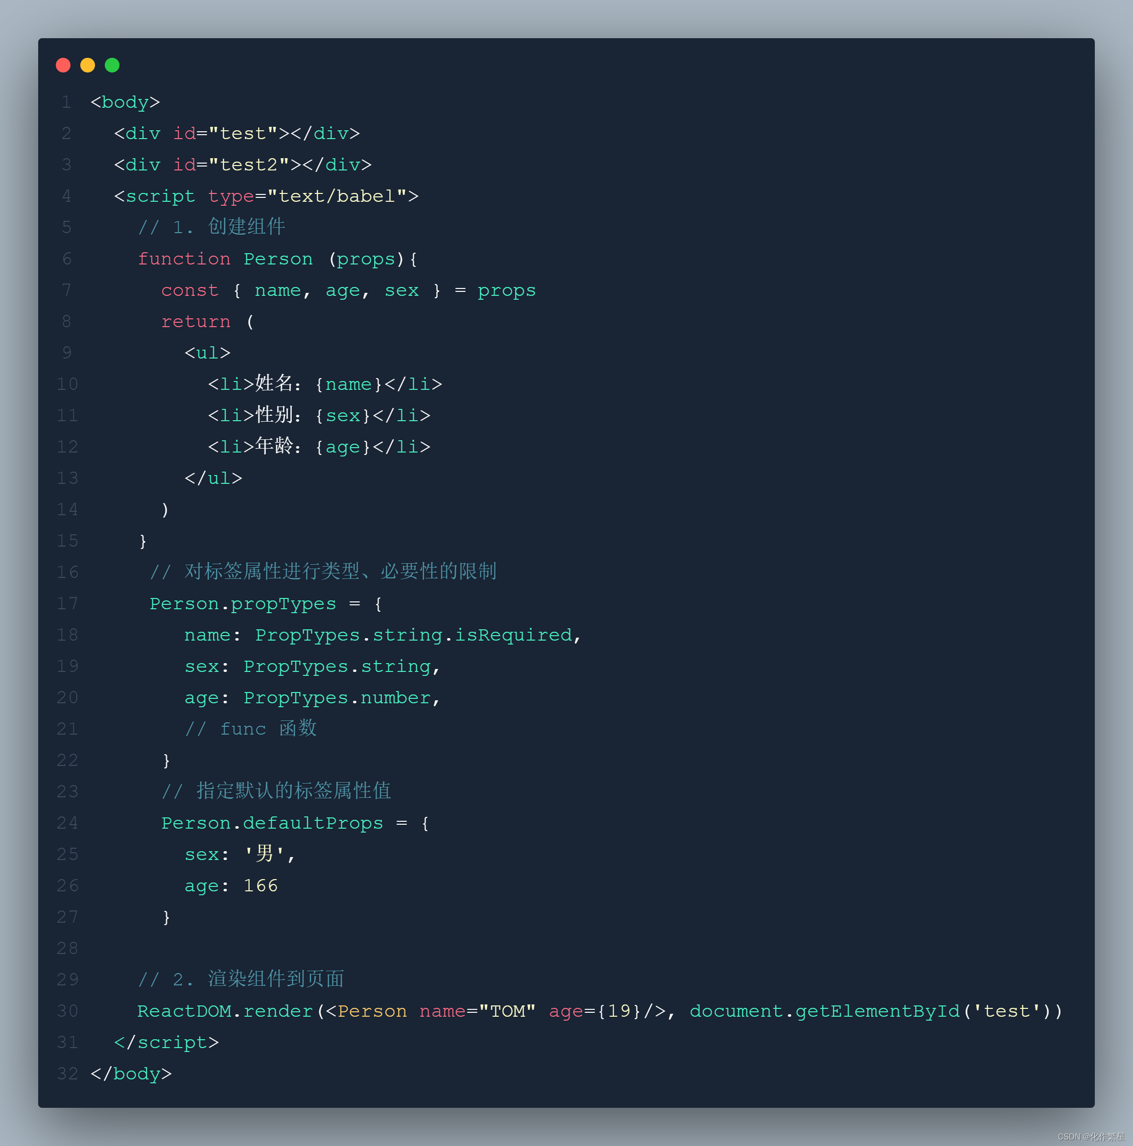This screenshot has height=1146, width=1133.
Task: Click the closing </script> tag
Action: [x=166, y=1043]
